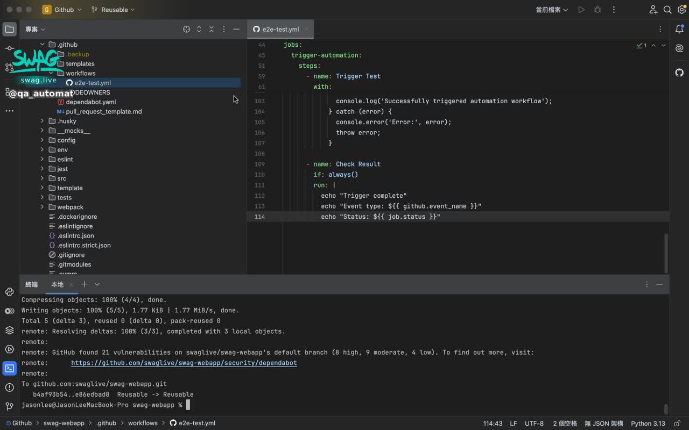
Task: Open run configuration dropdown 當前檔案
Action: 552,10
